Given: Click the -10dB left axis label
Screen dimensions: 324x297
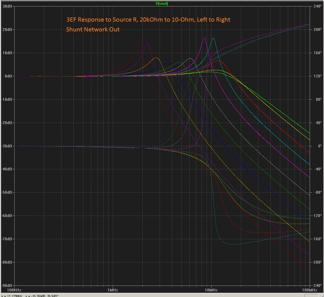Looking at the screenshot, I should pyautogui.click(x=7, y=99).
